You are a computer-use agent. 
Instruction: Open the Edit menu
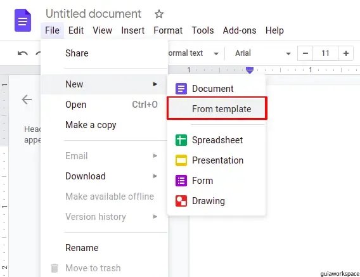[76, 30]
